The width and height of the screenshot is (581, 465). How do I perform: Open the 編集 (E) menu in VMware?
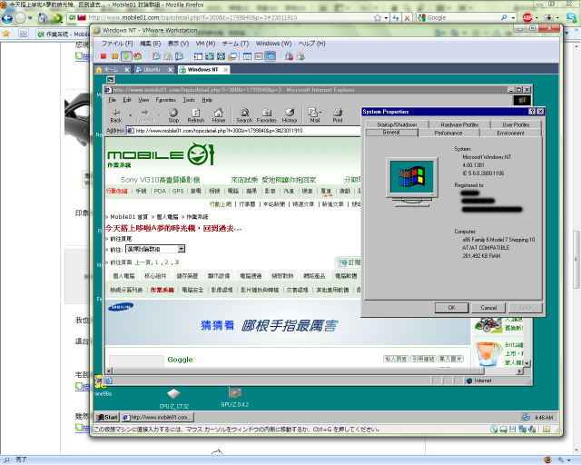point(150,44)
